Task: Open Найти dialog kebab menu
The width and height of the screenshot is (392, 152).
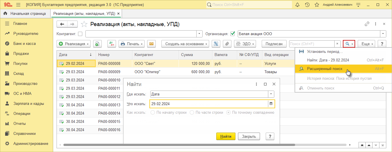Action: (257, 84)
